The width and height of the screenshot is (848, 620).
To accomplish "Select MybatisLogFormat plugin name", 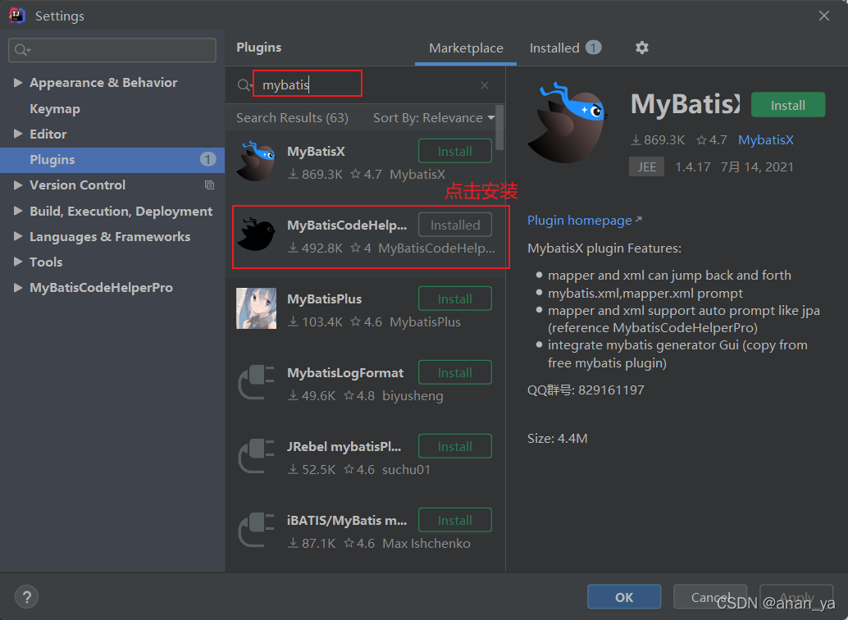I will pyautogui.click(x=345, y=373).
